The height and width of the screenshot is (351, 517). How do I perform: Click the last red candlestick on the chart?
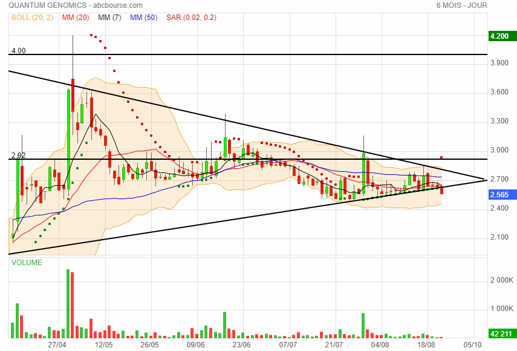[x=441, y=189]
